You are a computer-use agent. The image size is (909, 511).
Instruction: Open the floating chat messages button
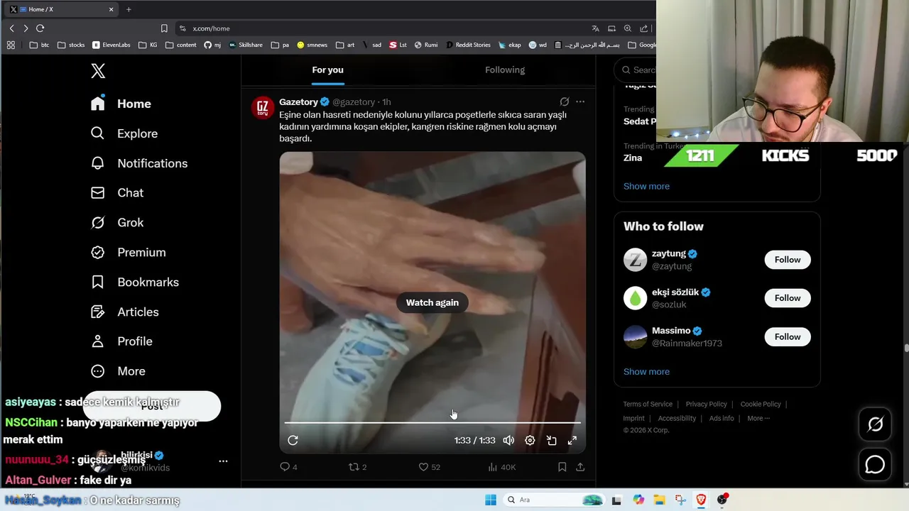875,465
